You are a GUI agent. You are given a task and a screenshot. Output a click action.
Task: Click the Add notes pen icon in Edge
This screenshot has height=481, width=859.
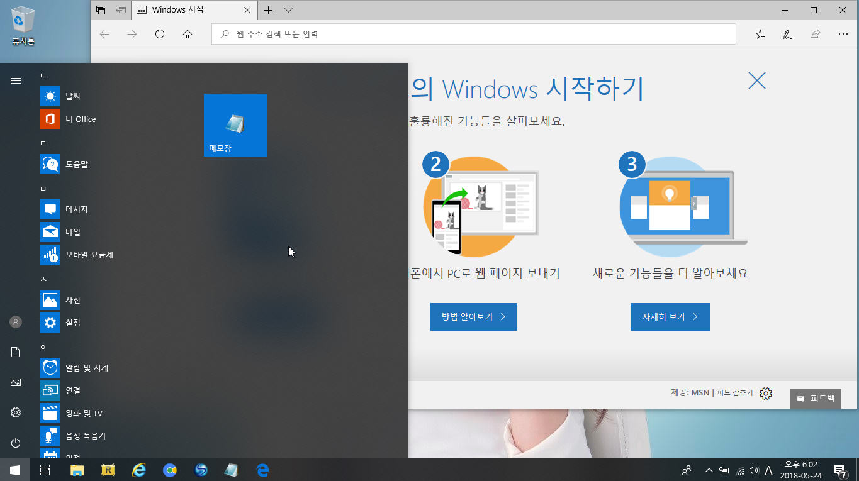point(788,34)
